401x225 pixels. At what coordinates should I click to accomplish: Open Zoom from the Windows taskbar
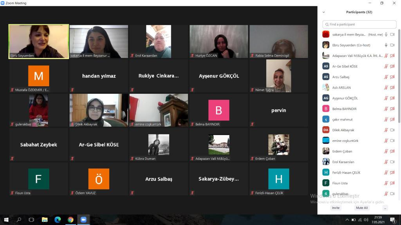[83, 220]
